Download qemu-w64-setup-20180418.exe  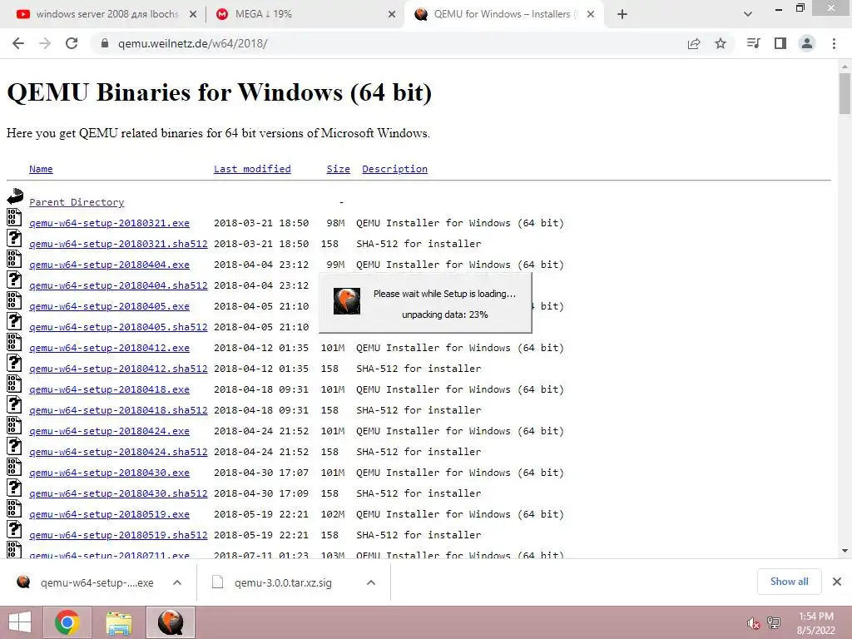pyautogui.click(x=109, y=389)
